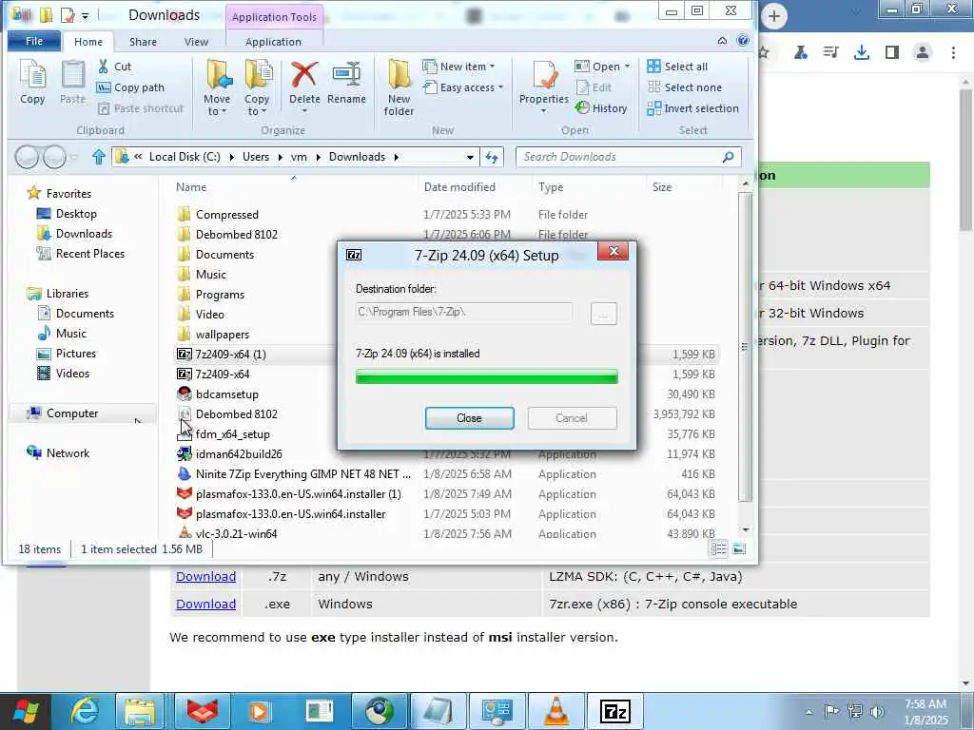Click the Cut scissors command
This screenshot has height=730, width=974.
pos(114,67)
